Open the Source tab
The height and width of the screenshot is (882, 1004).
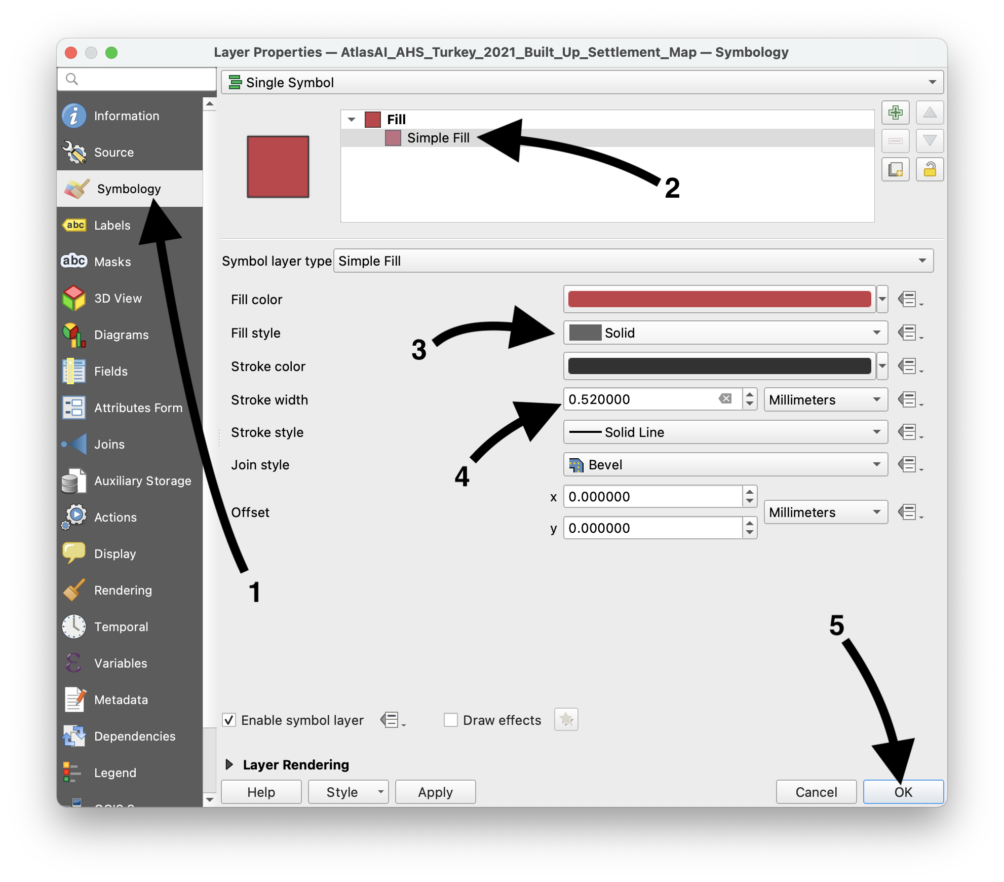[x=130, y=152]
